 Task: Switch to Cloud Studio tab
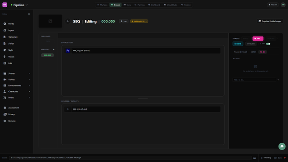click(x=171, y=5)
